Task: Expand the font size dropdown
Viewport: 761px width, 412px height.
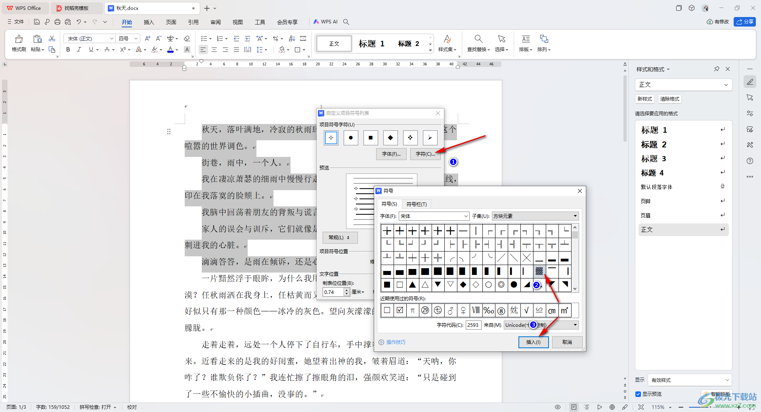Action: pyautogui.click(x=136, y=38)
